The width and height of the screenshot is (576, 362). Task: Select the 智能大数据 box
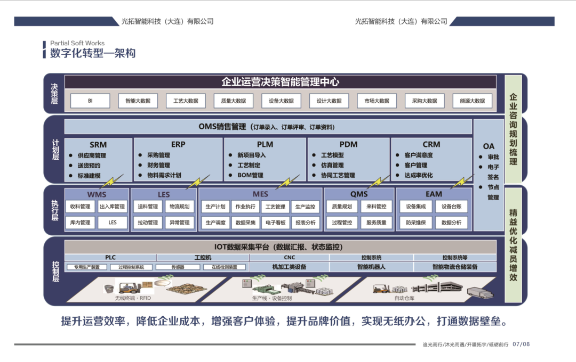coord(138,101)
